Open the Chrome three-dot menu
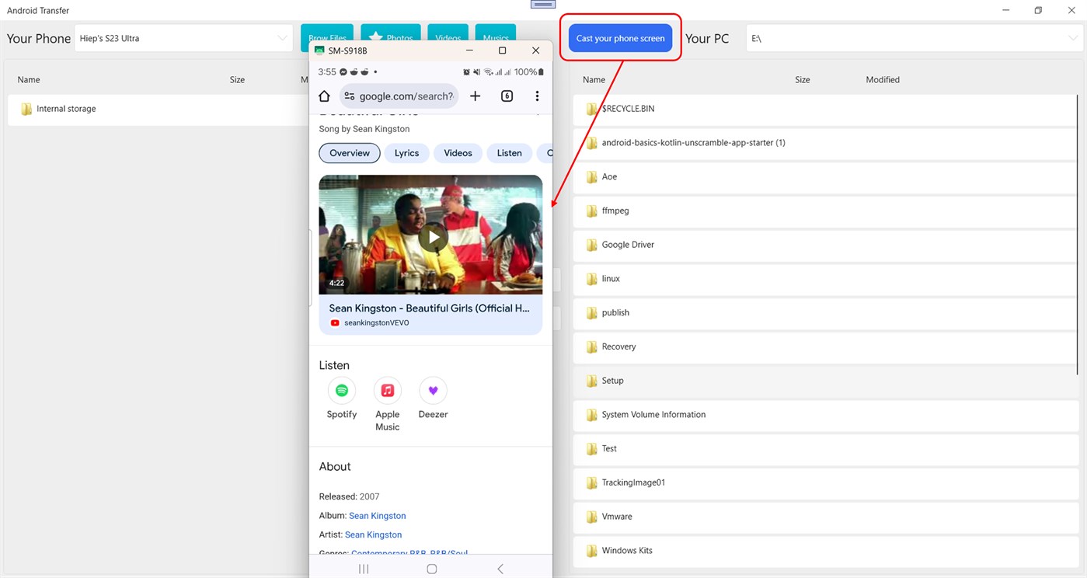The width and height of the screenshot is (1087, 578). click(x=537, y=96)
